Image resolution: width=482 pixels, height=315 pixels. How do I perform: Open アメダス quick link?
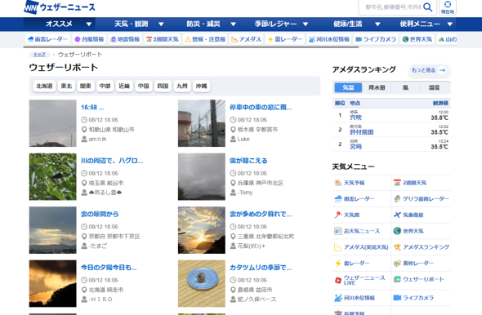coord(247,39)
